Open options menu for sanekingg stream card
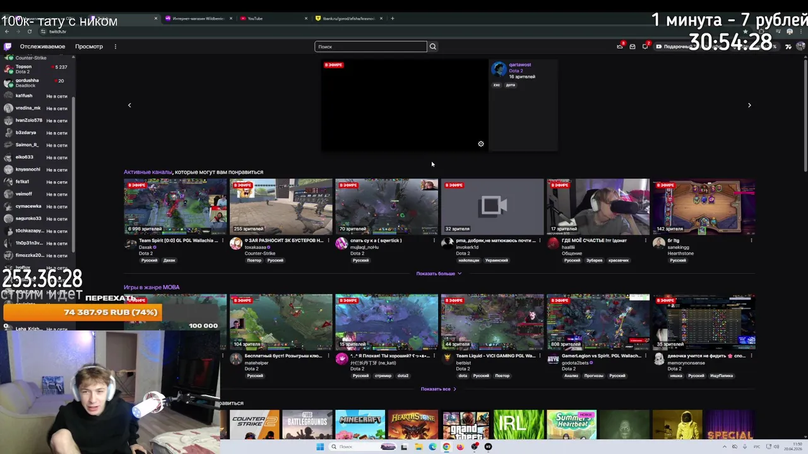 click(x=751, y=241)
